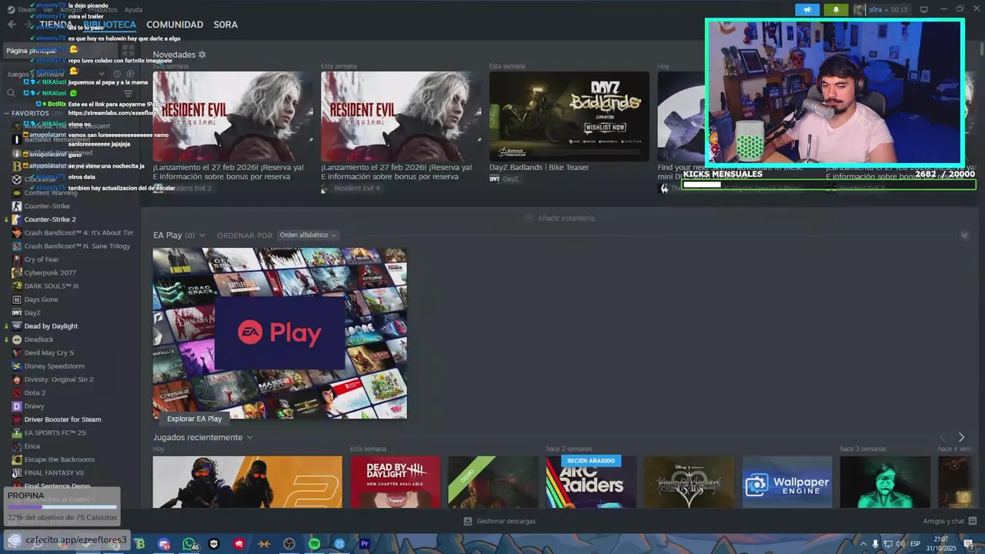The height and width of the screenshot is (554, 985).
Task: Open WhatsApp in the taskbar
Action: tap(189, 544)
